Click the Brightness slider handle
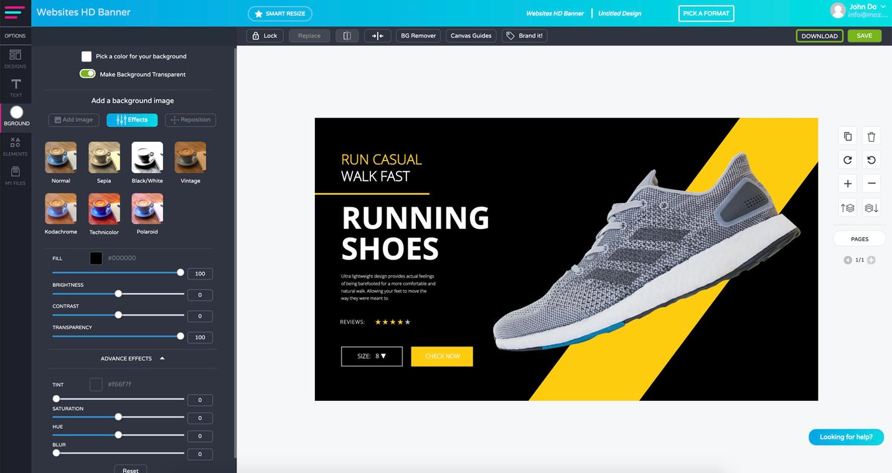Viewport: 892px width, 473px height. pos(118,294)
